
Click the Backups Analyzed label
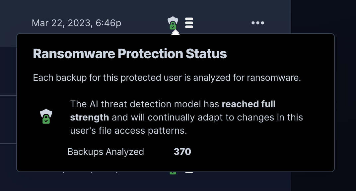[x=106, y=152]
